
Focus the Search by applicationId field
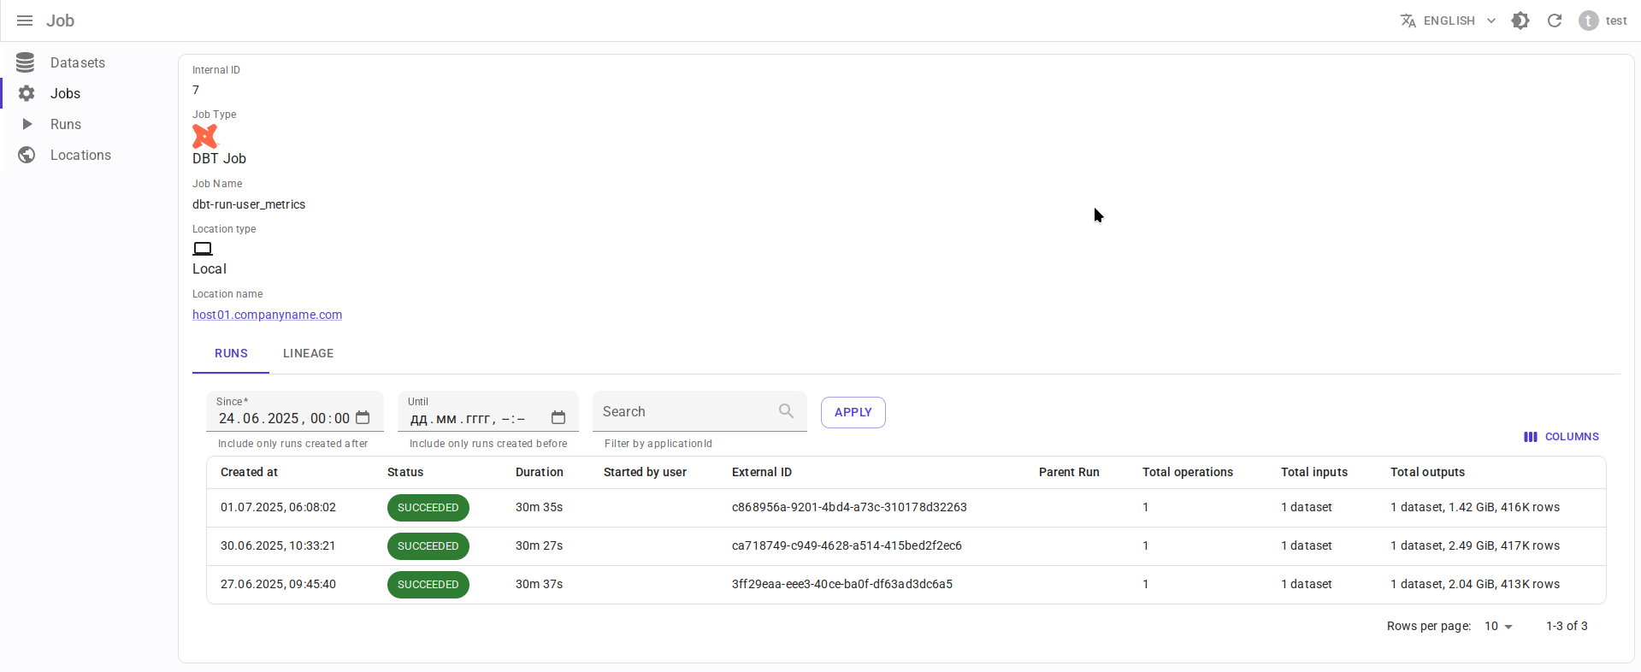coord(684,412)
